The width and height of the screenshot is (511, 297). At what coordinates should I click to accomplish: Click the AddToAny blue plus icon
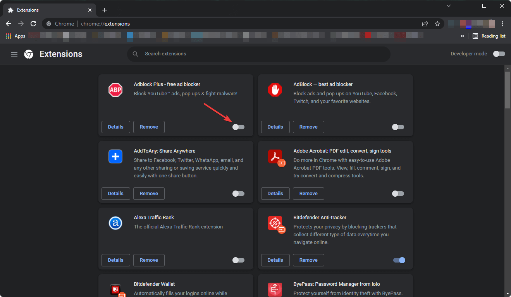click(115, 156)
